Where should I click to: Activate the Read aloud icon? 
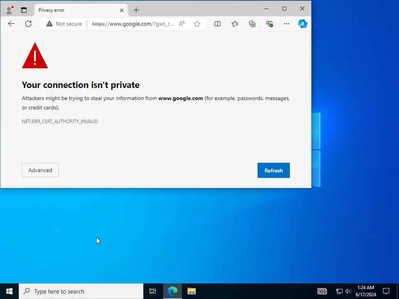(x=182, y=24)
